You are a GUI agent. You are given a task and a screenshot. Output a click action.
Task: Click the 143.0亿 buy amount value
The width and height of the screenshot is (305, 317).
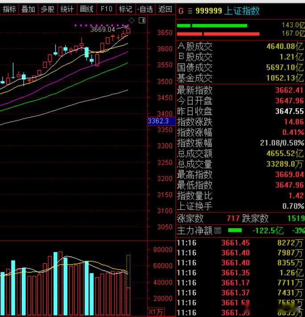[293, 25]
